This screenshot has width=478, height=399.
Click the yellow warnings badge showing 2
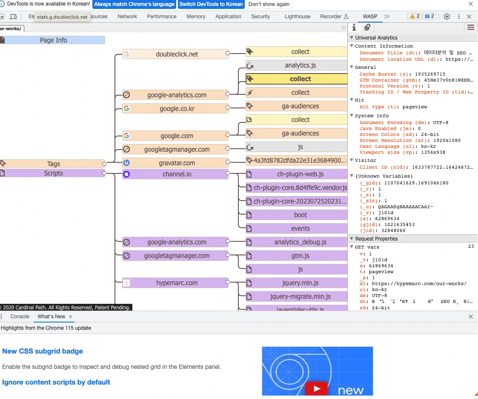pos(414,17)
